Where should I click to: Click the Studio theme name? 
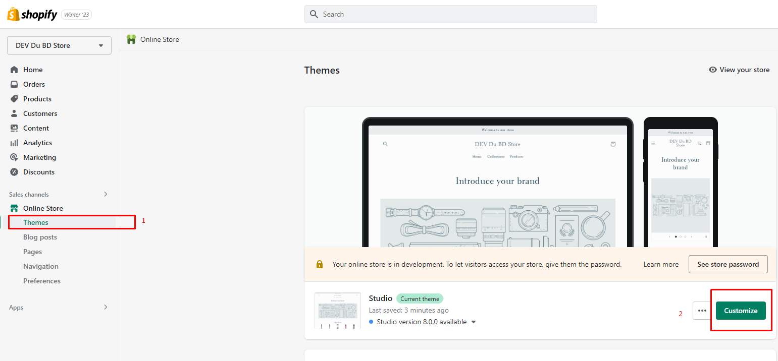(x=381, y=298)
